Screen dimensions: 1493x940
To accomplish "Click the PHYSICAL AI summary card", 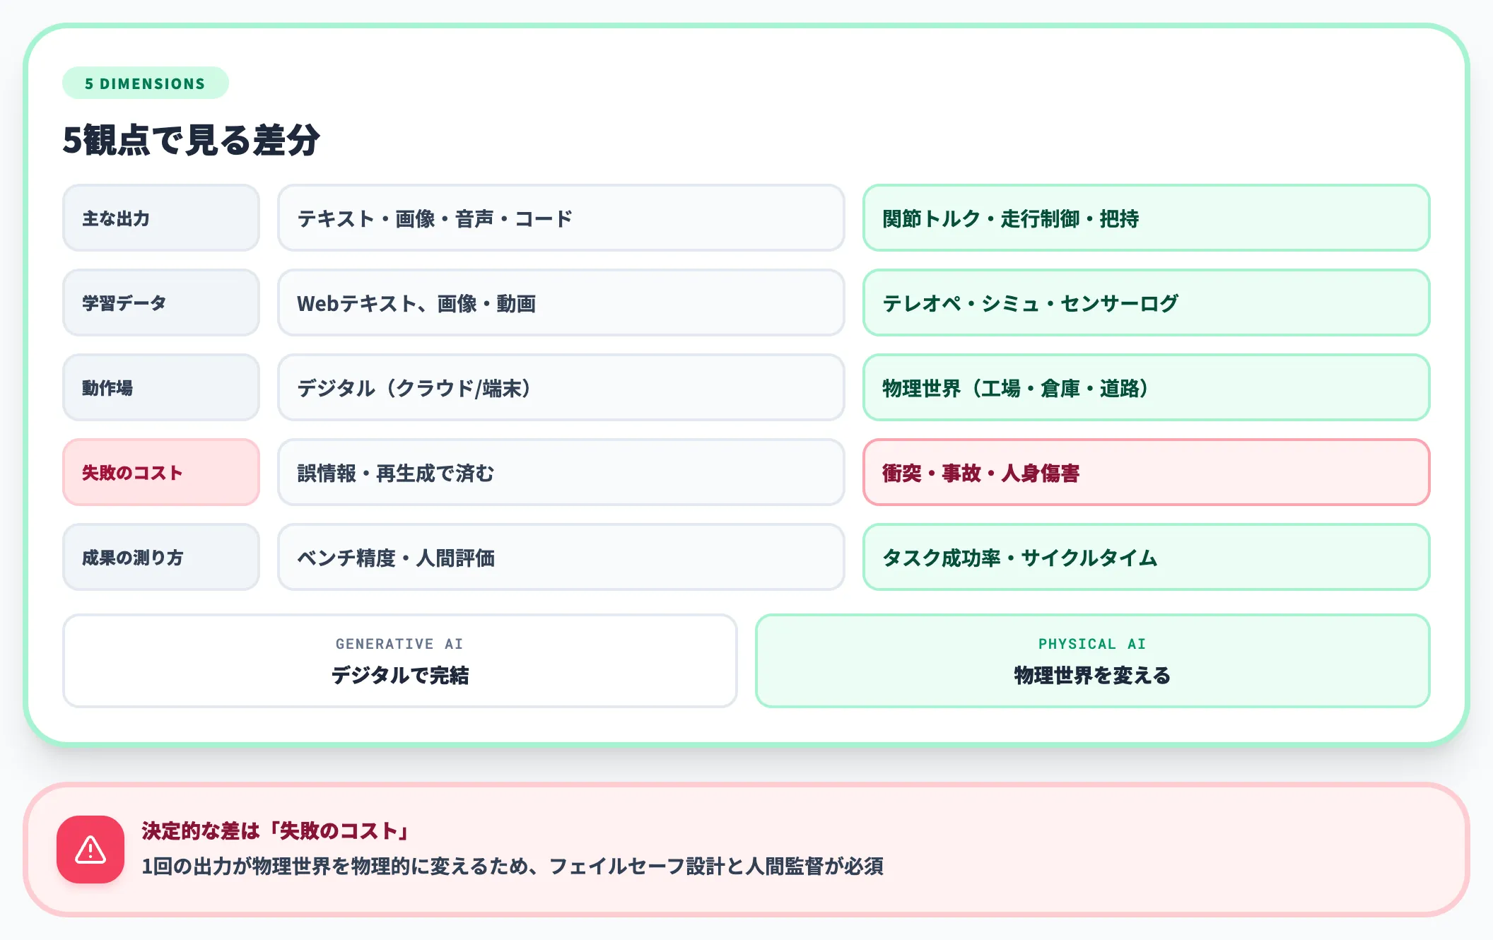I will (x=1093, y=661).
